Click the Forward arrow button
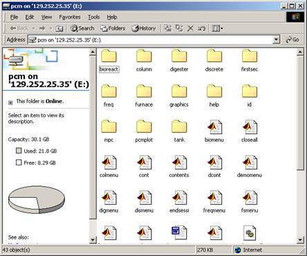The image size is (307, 256). point(42,28)
